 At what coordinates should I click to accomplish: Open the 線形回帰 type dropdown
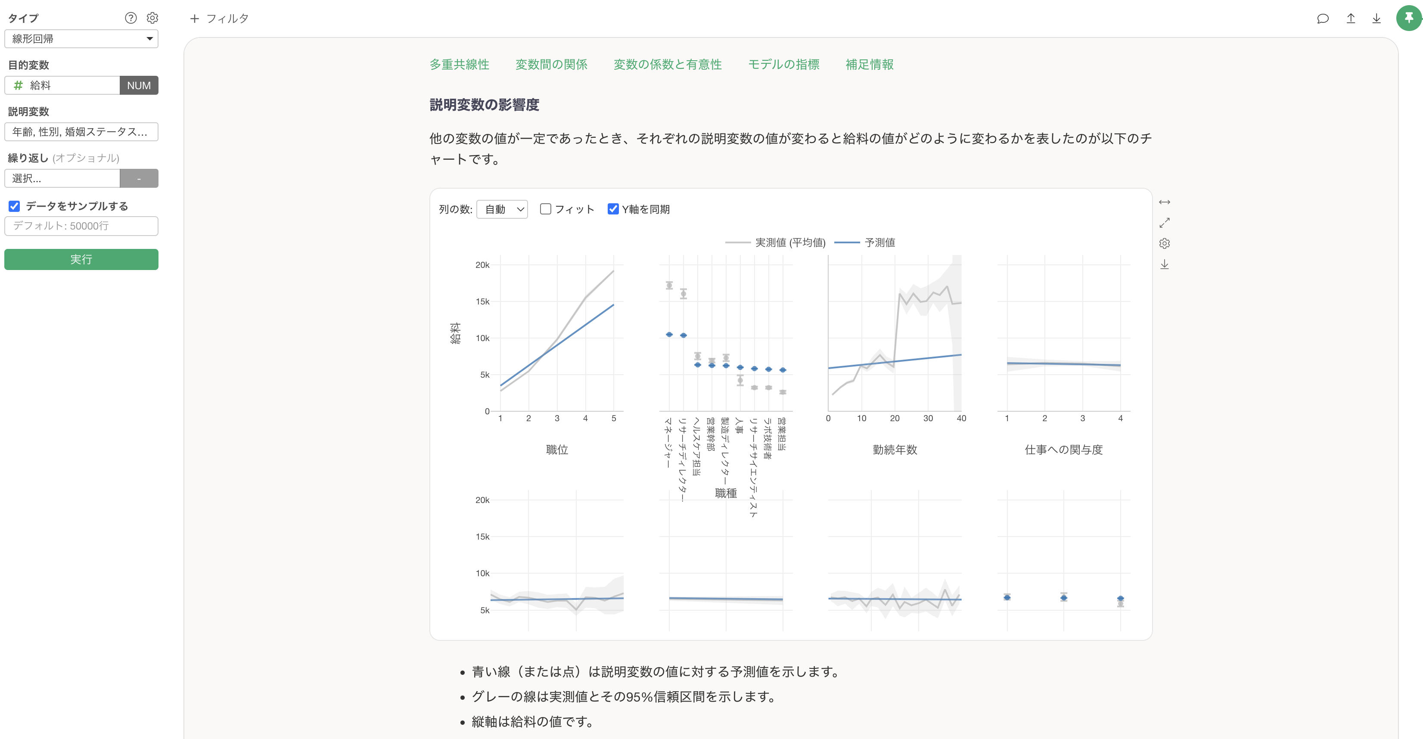81,39
